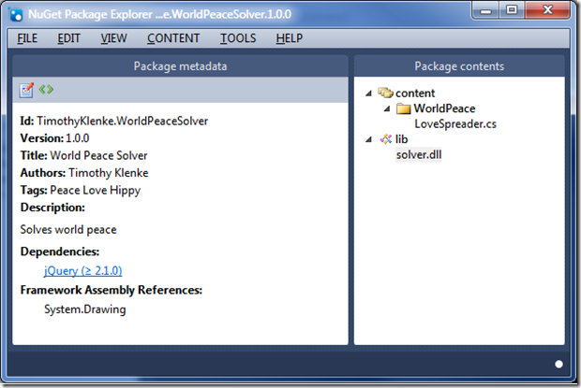Image resolution: width=581 pixels, height=388 pixels.
Task: Open the HELP menu
Action: pos(290,38)
